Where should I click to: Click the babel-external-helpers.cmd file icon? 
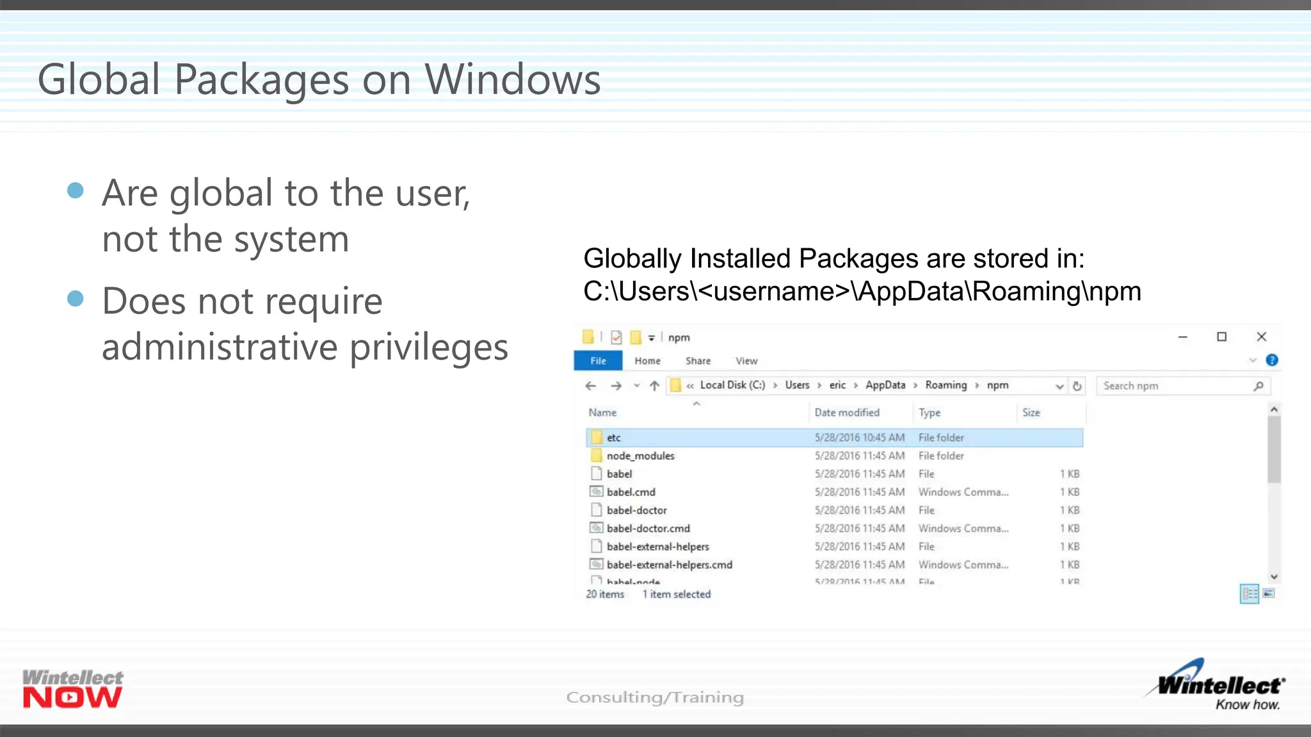(x=597, y=565)
